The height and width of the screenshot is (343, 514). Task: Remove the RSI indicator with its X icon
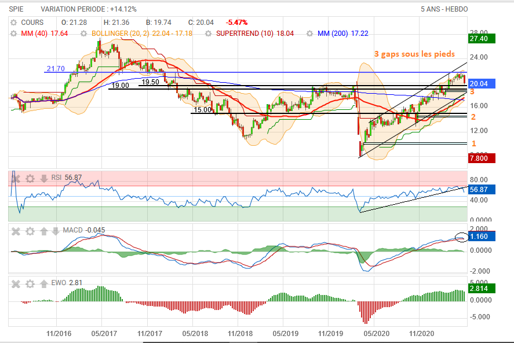(x=16, y=178)
